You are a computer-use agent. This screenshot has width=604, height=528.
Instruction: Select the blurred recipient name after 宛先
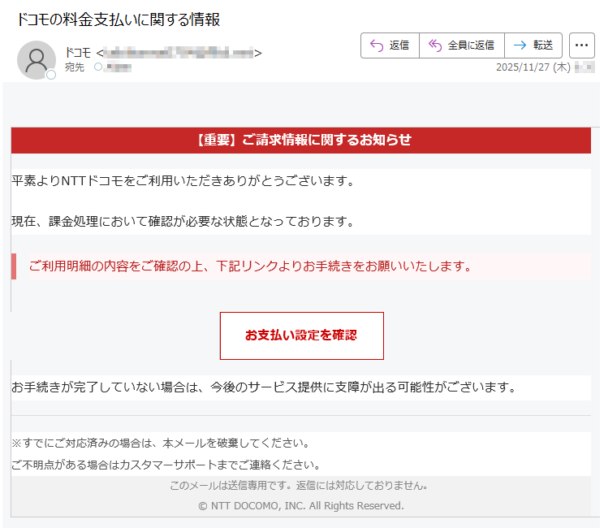119,67
